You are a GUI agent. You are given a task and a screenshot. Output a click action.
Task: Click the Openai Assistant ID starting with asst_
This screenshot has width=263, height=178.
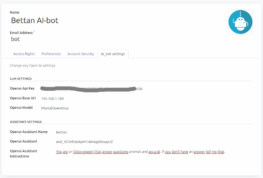tap(84, 142)
